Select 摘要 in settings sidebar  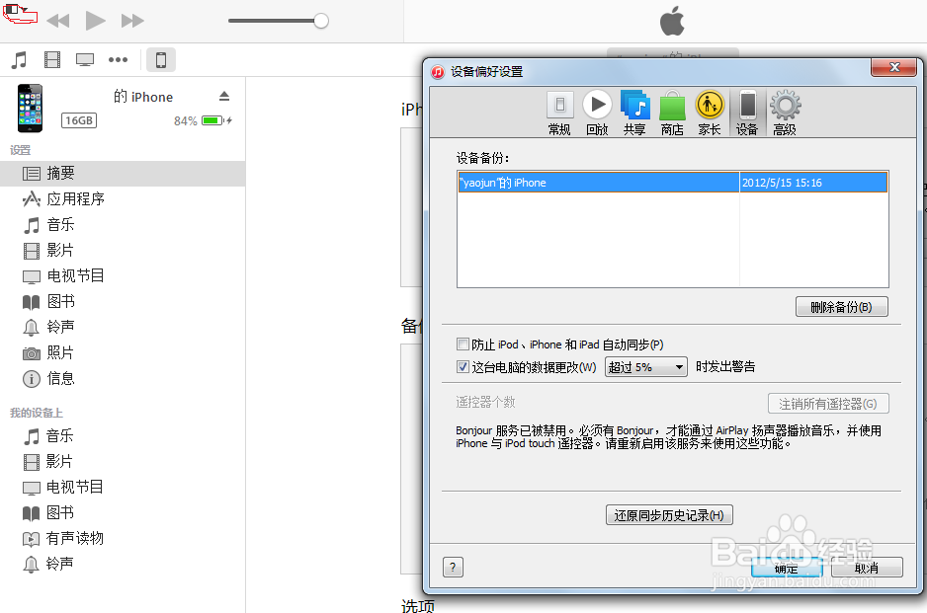click(x=123, y=173)
